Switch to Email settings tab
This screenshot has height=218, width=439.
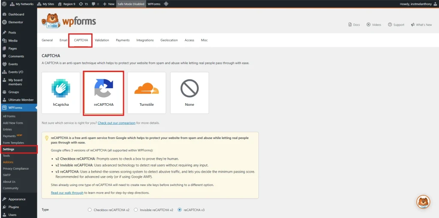pyautogui.click(x=63, y=40)
